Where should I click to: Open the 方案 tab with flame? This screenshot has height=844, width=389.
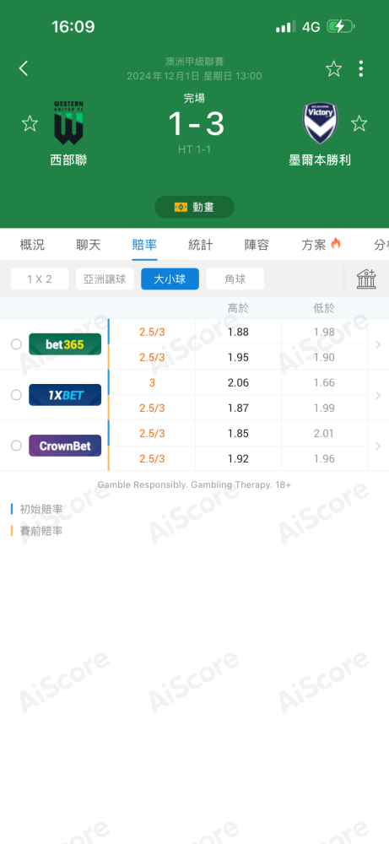tap(321, 245)
